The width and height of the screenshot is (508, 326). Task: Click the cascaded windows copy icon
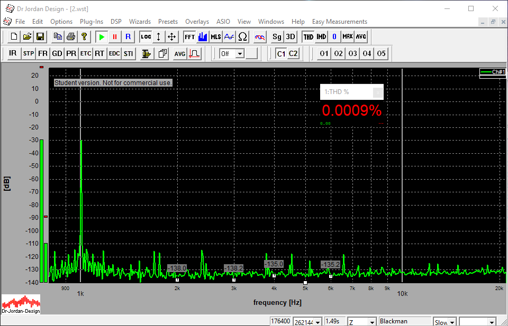coord(162,53)
